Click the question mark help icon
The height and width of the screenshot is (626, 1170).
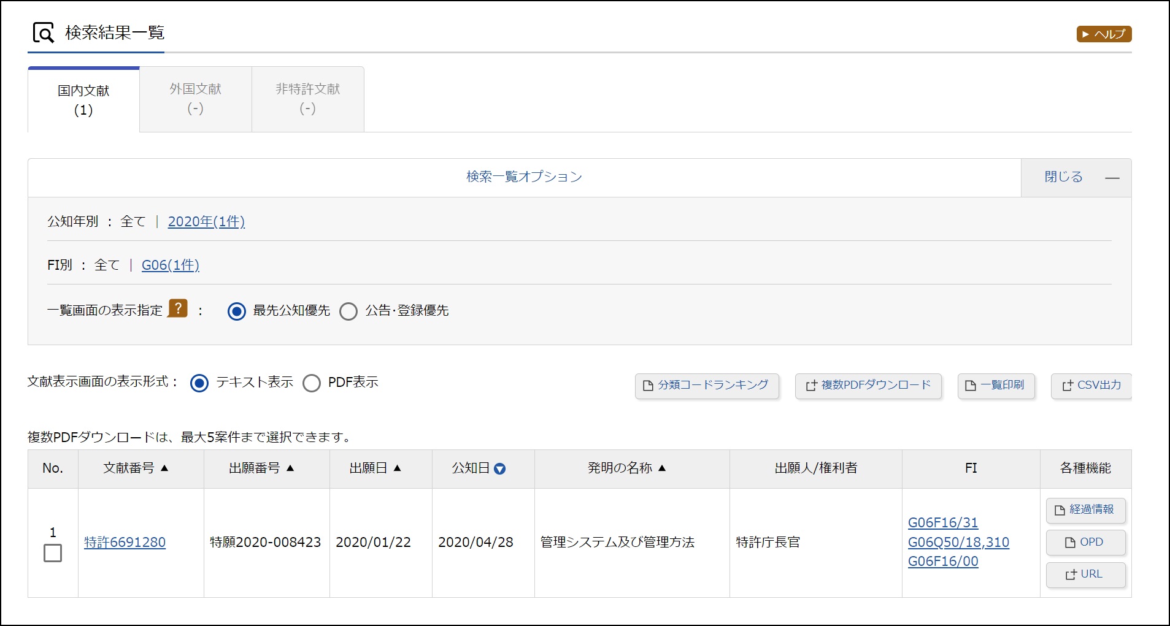click(177, 308)
